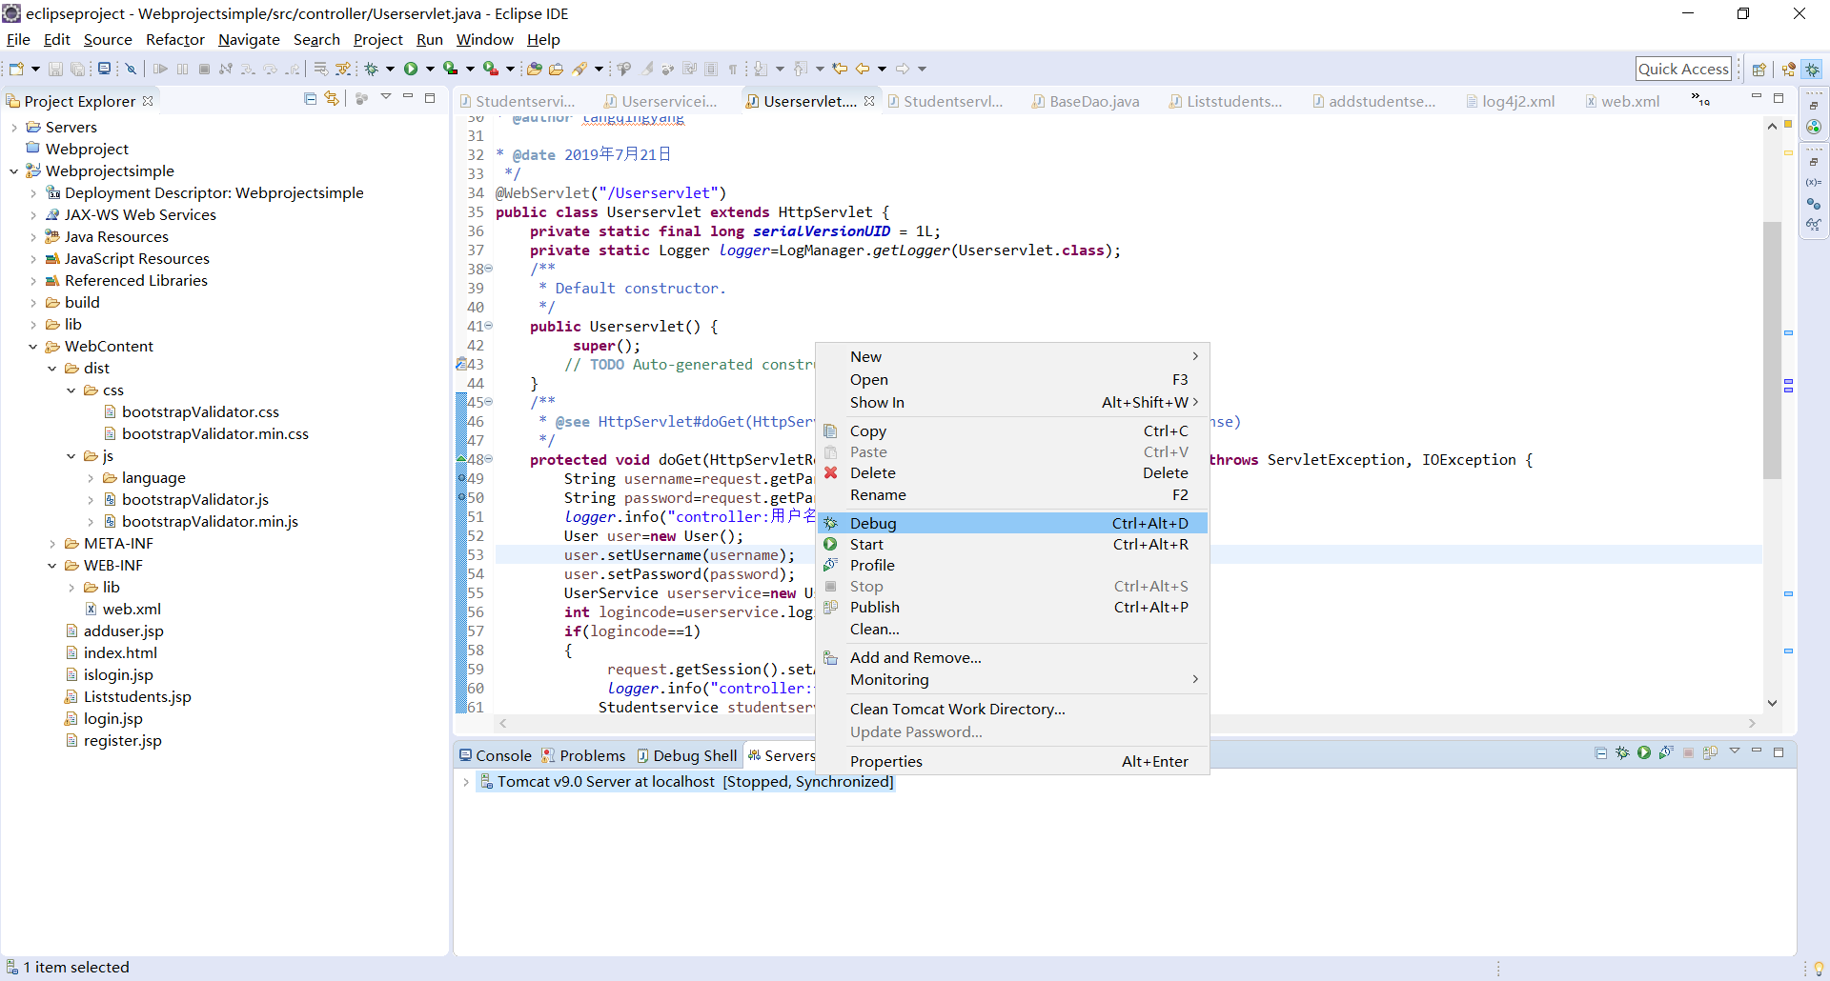Switch to the BaseDao.java editor tab

(1093, 101)
